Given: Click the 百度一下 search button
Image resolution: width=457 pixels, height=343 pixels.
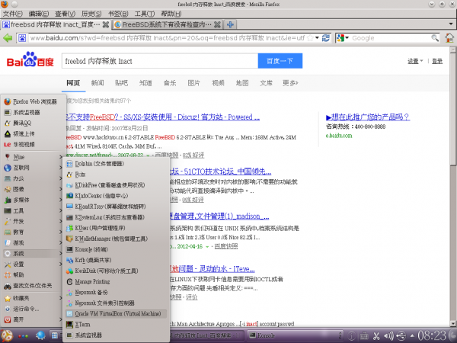Looking at the screenshot, I should pyautogui.click(x=280, y=61).
